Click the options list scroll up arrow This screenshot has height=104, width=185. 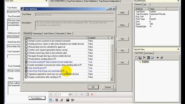pyautogui.click(x=112, y=38)
